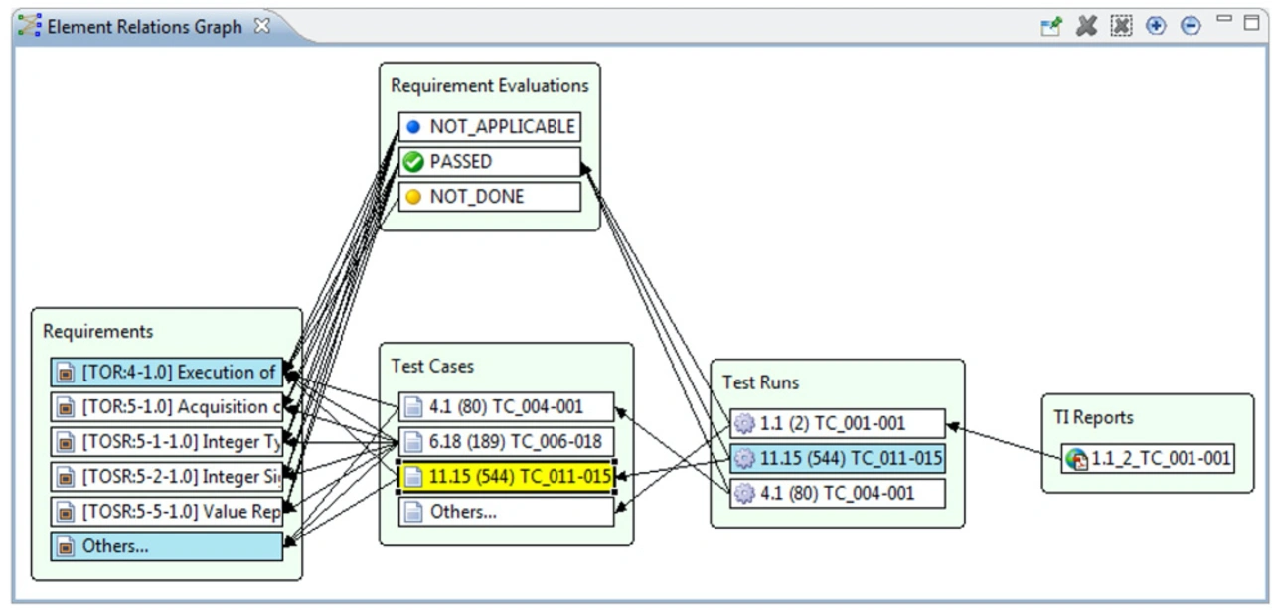
Task: Select test run 4.1 (80) TC_004-001
Action: click(837, 493)
